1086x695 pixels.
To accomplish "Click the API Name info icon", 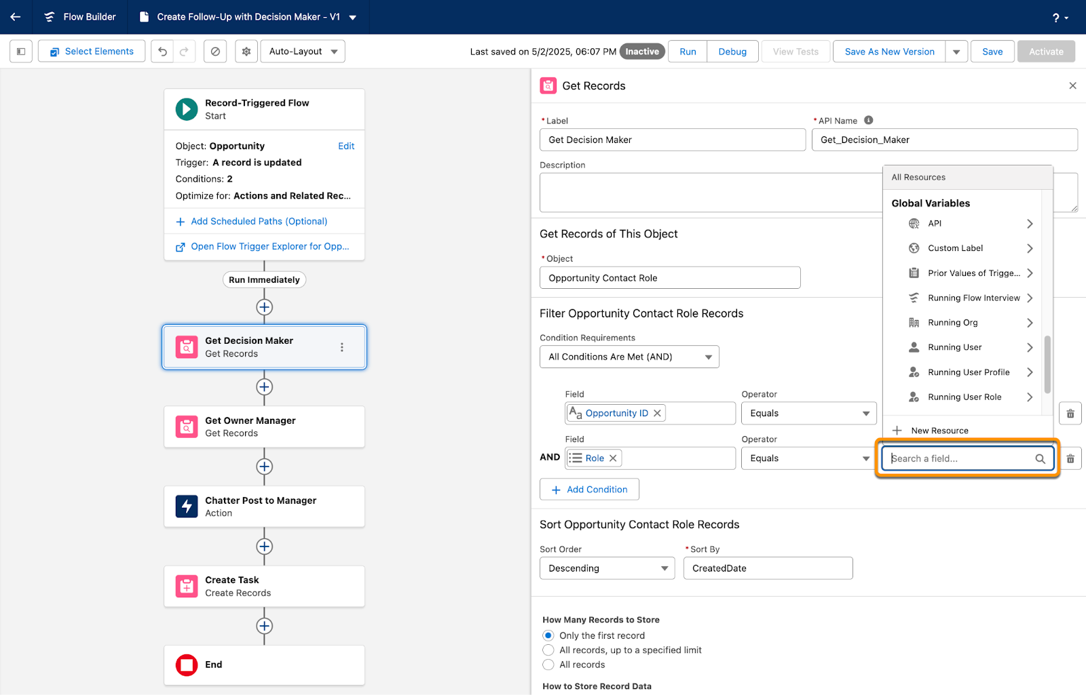I will (x=868, y=120).
